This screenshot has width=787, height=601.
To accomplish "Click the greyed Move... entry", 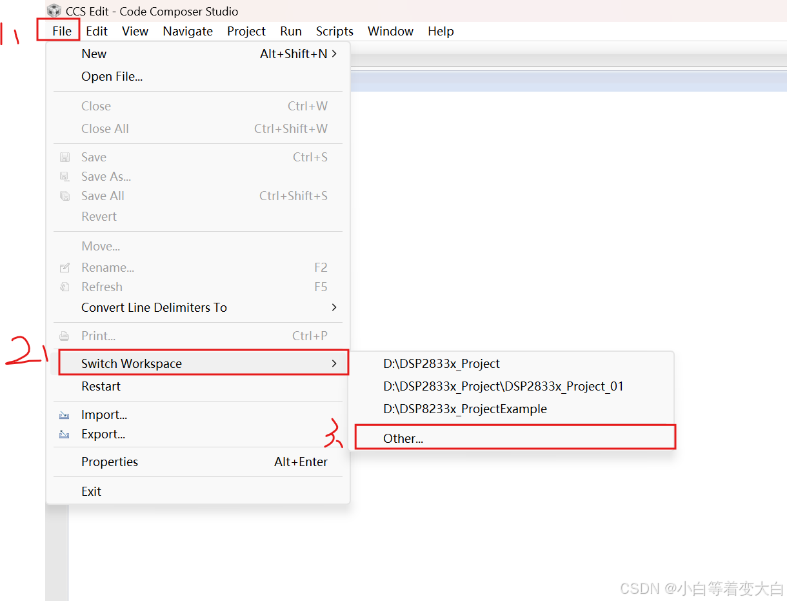I will tap(198, 247).
